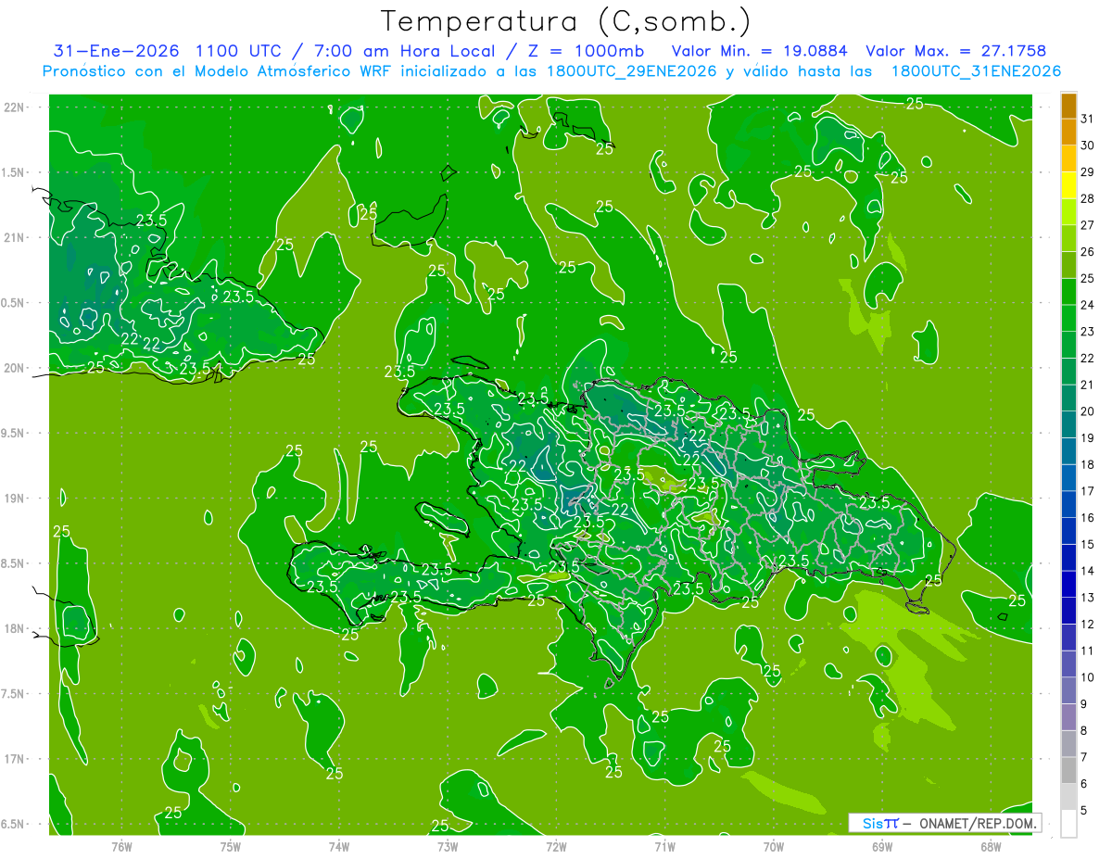Click the orange colorbar swatch between 29 and 30

[1068, 158]
